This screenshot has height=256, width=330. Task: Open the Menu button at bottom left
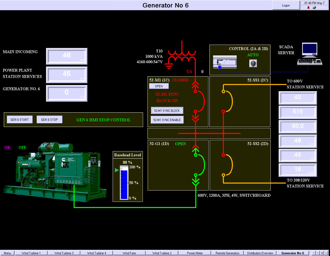tap(7, 253)
